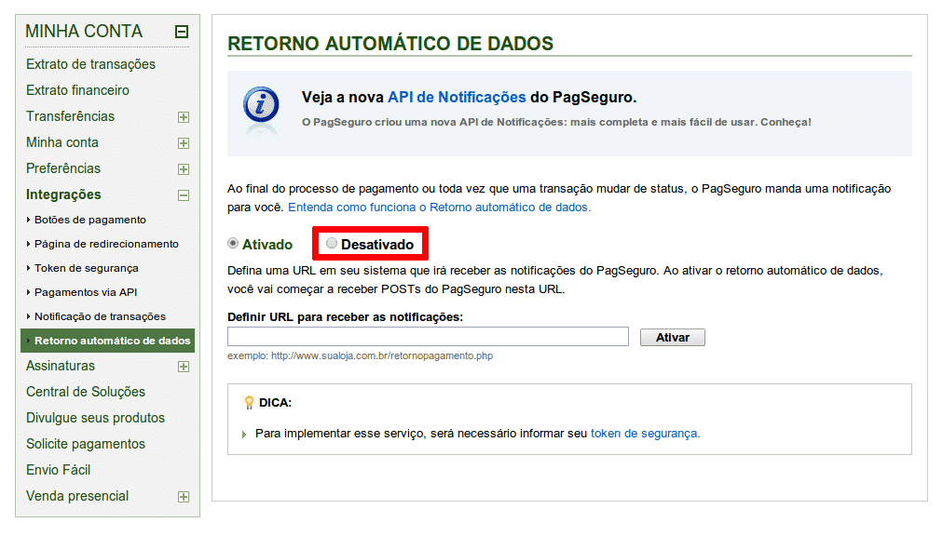
Task: Click the example URL text below the field
Action: click(360, 355)
